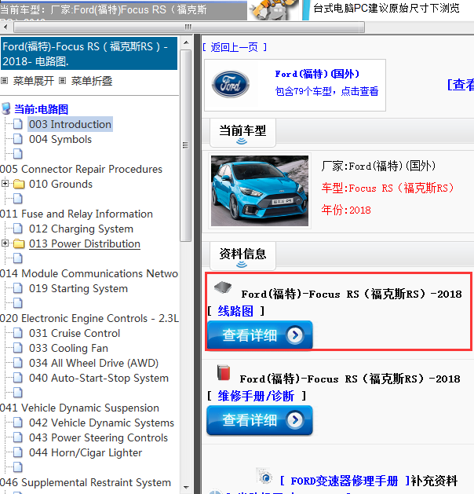Open 019 Starting System
The image size is (474, 494).
[78, 288]
